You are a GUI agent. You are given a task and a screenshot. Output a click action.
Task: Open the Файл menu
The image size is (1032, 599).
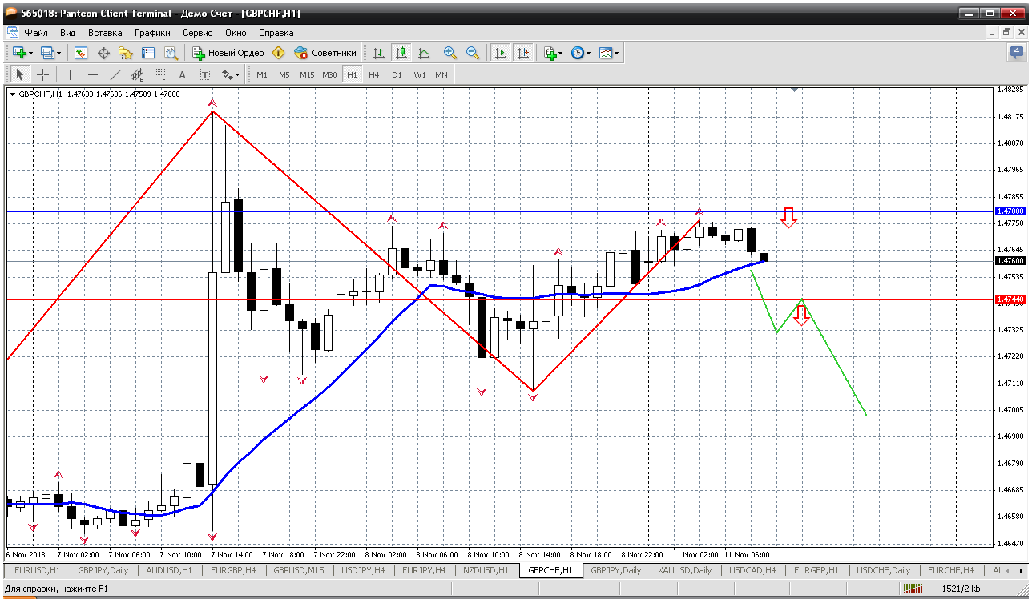(x=36, y=33)
